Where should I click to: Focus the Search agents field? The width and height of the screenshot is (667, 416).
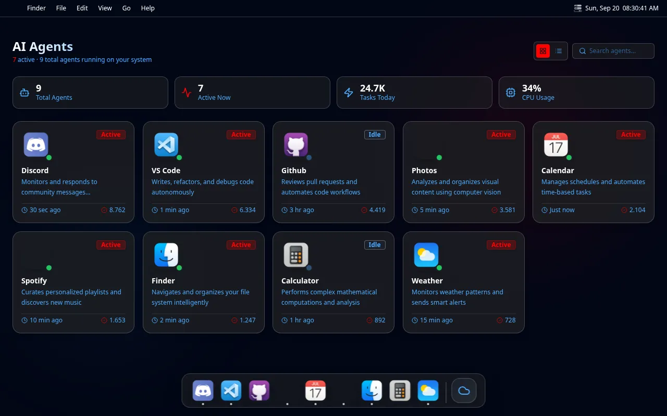pyautogui.click(x=613, y=51)
